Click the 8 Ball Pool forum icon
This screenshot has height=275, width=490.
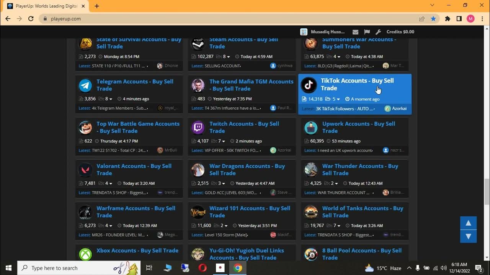click(311, 254)
